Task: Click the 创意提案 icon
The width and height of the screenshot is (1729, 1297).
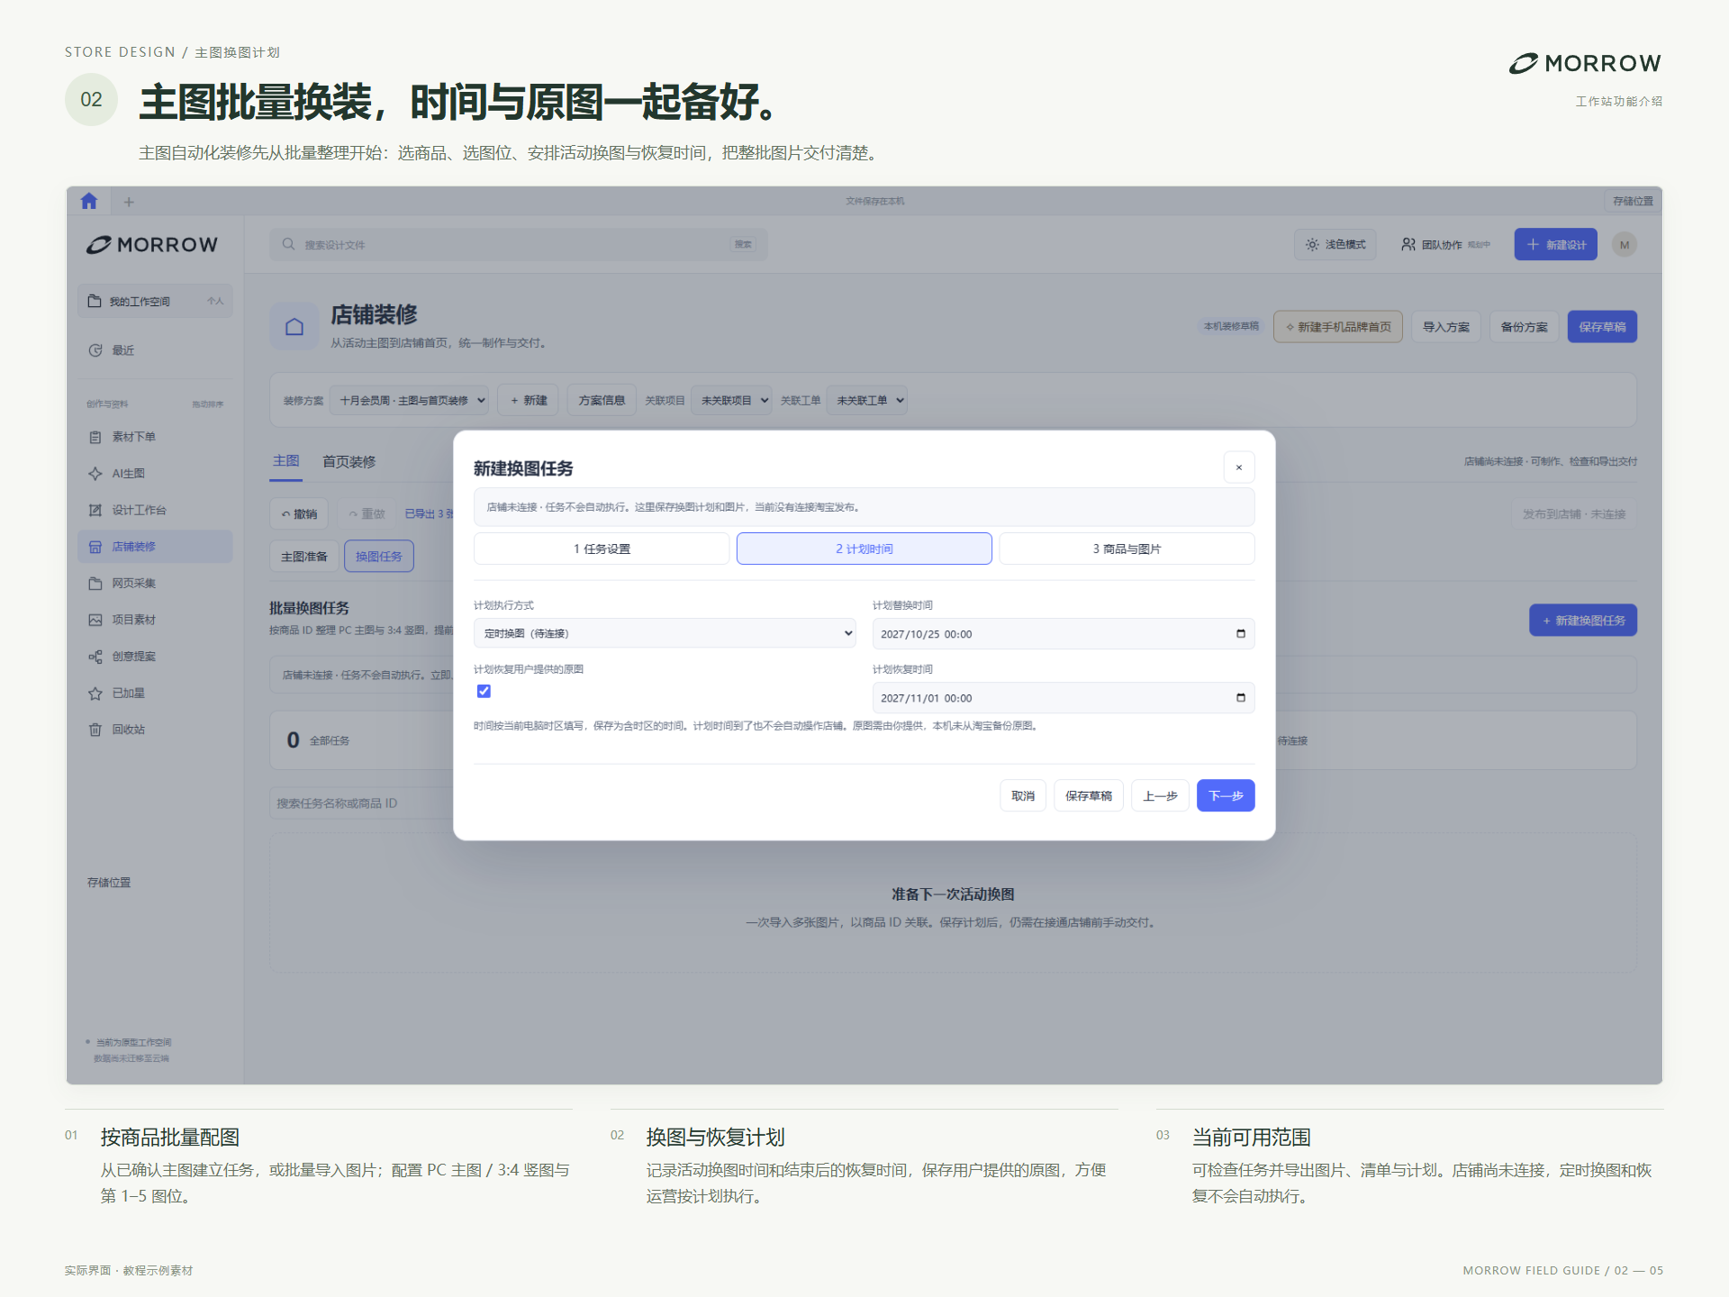Action: tap(95, 657)
